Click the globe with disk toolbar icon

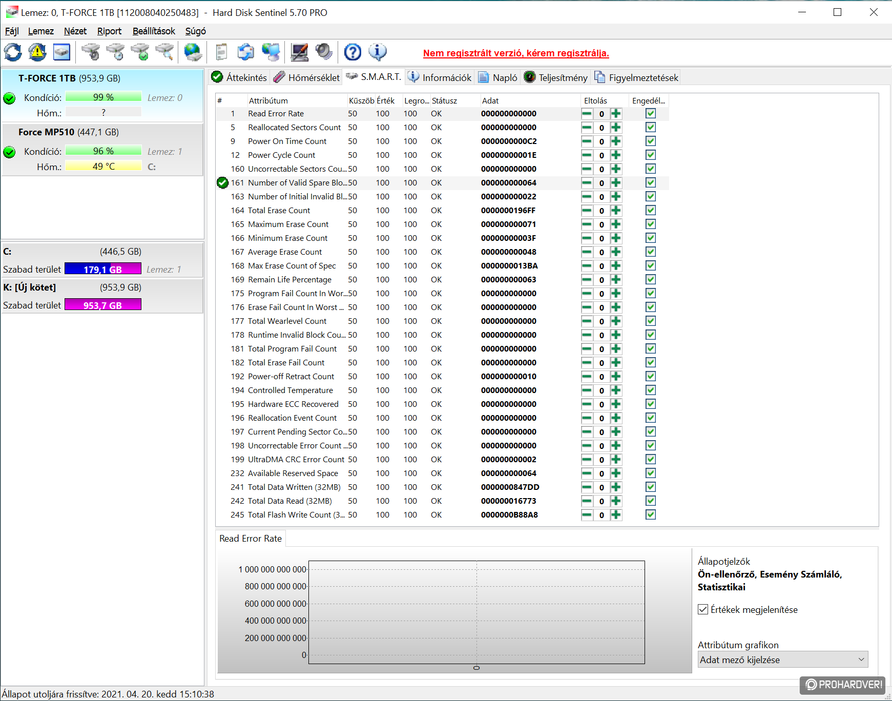pos(193,52)
